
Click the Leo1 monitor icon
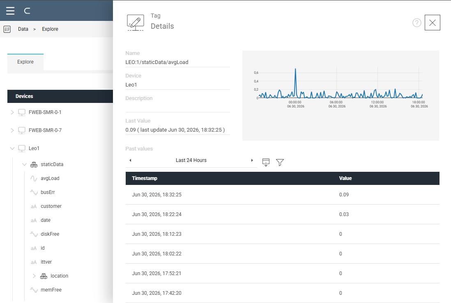pos(22,148)
